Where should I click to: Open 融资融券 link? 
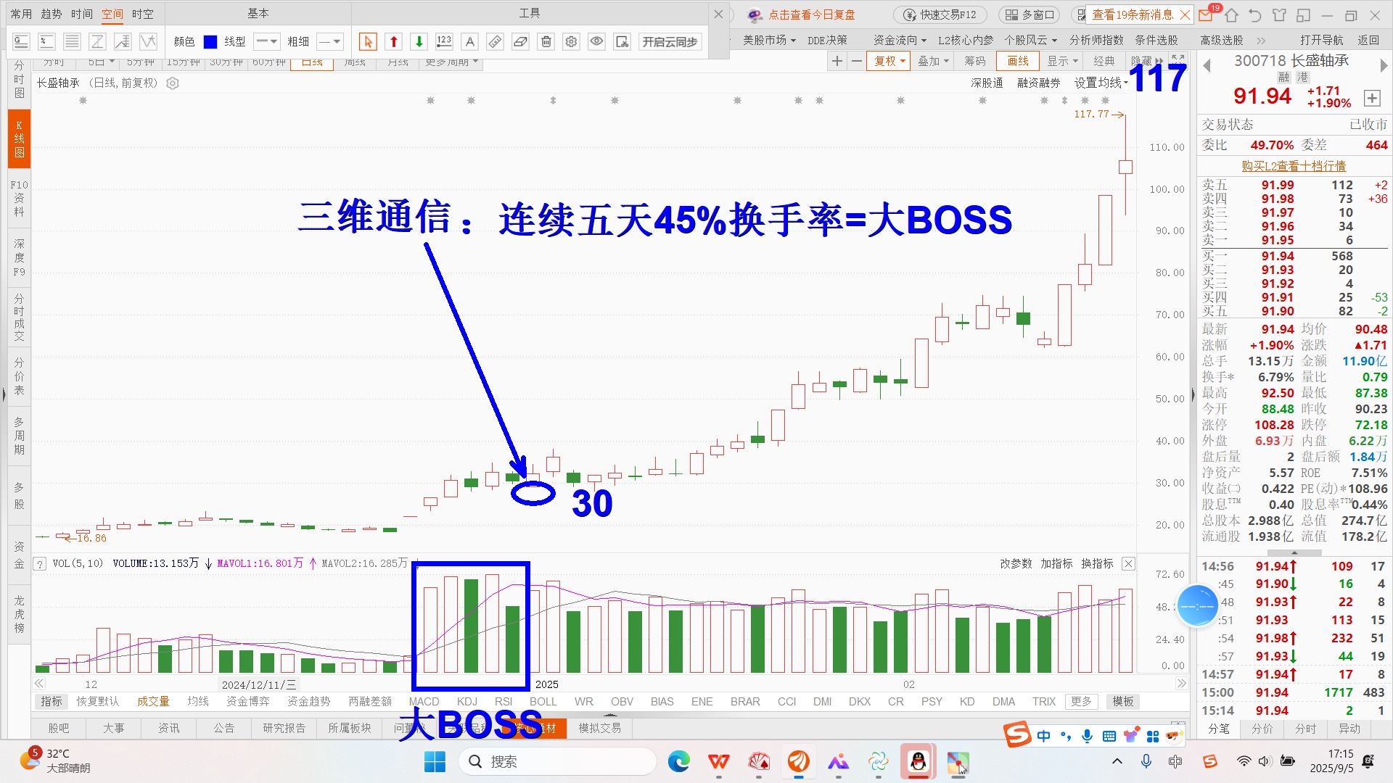[1038, 83]
